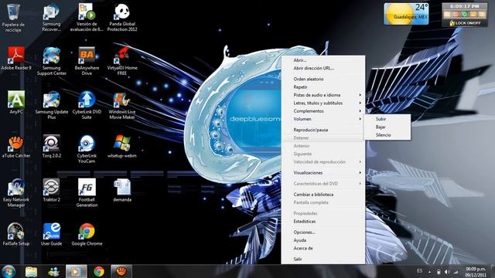The image size is (495, 278).
Task: Open Windows Explorer from the taskbar
Action: [31, 271]
